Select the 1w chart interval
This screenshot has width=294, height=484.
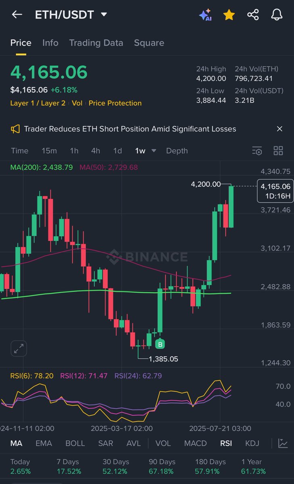point(140,151)
